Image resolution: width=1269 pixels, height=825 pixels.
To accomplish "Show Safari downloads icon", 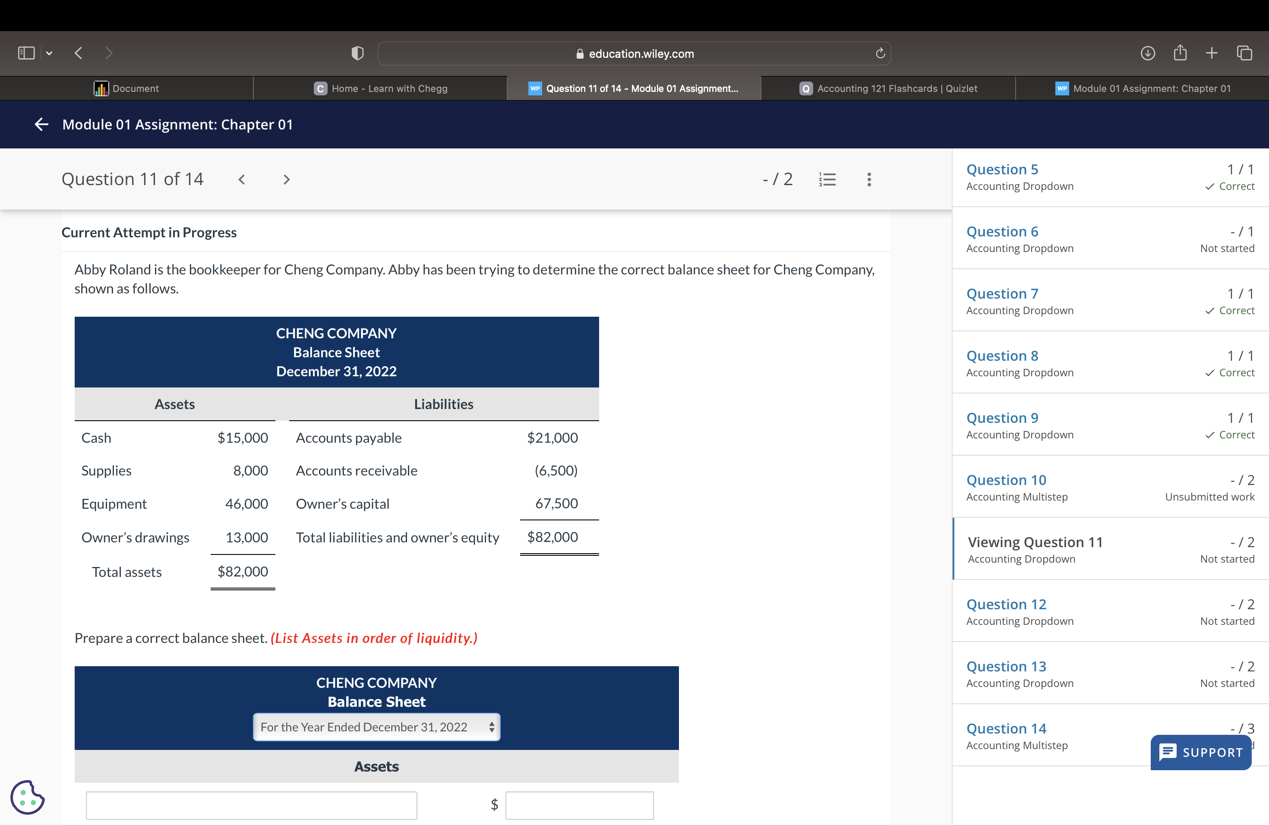I will [x=1147, y=53].
